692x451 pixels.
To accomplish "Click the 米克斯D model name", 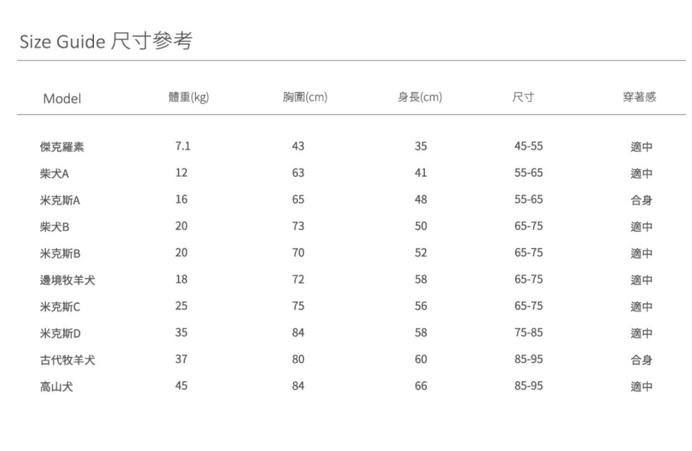I will click(x=60, y=333).
